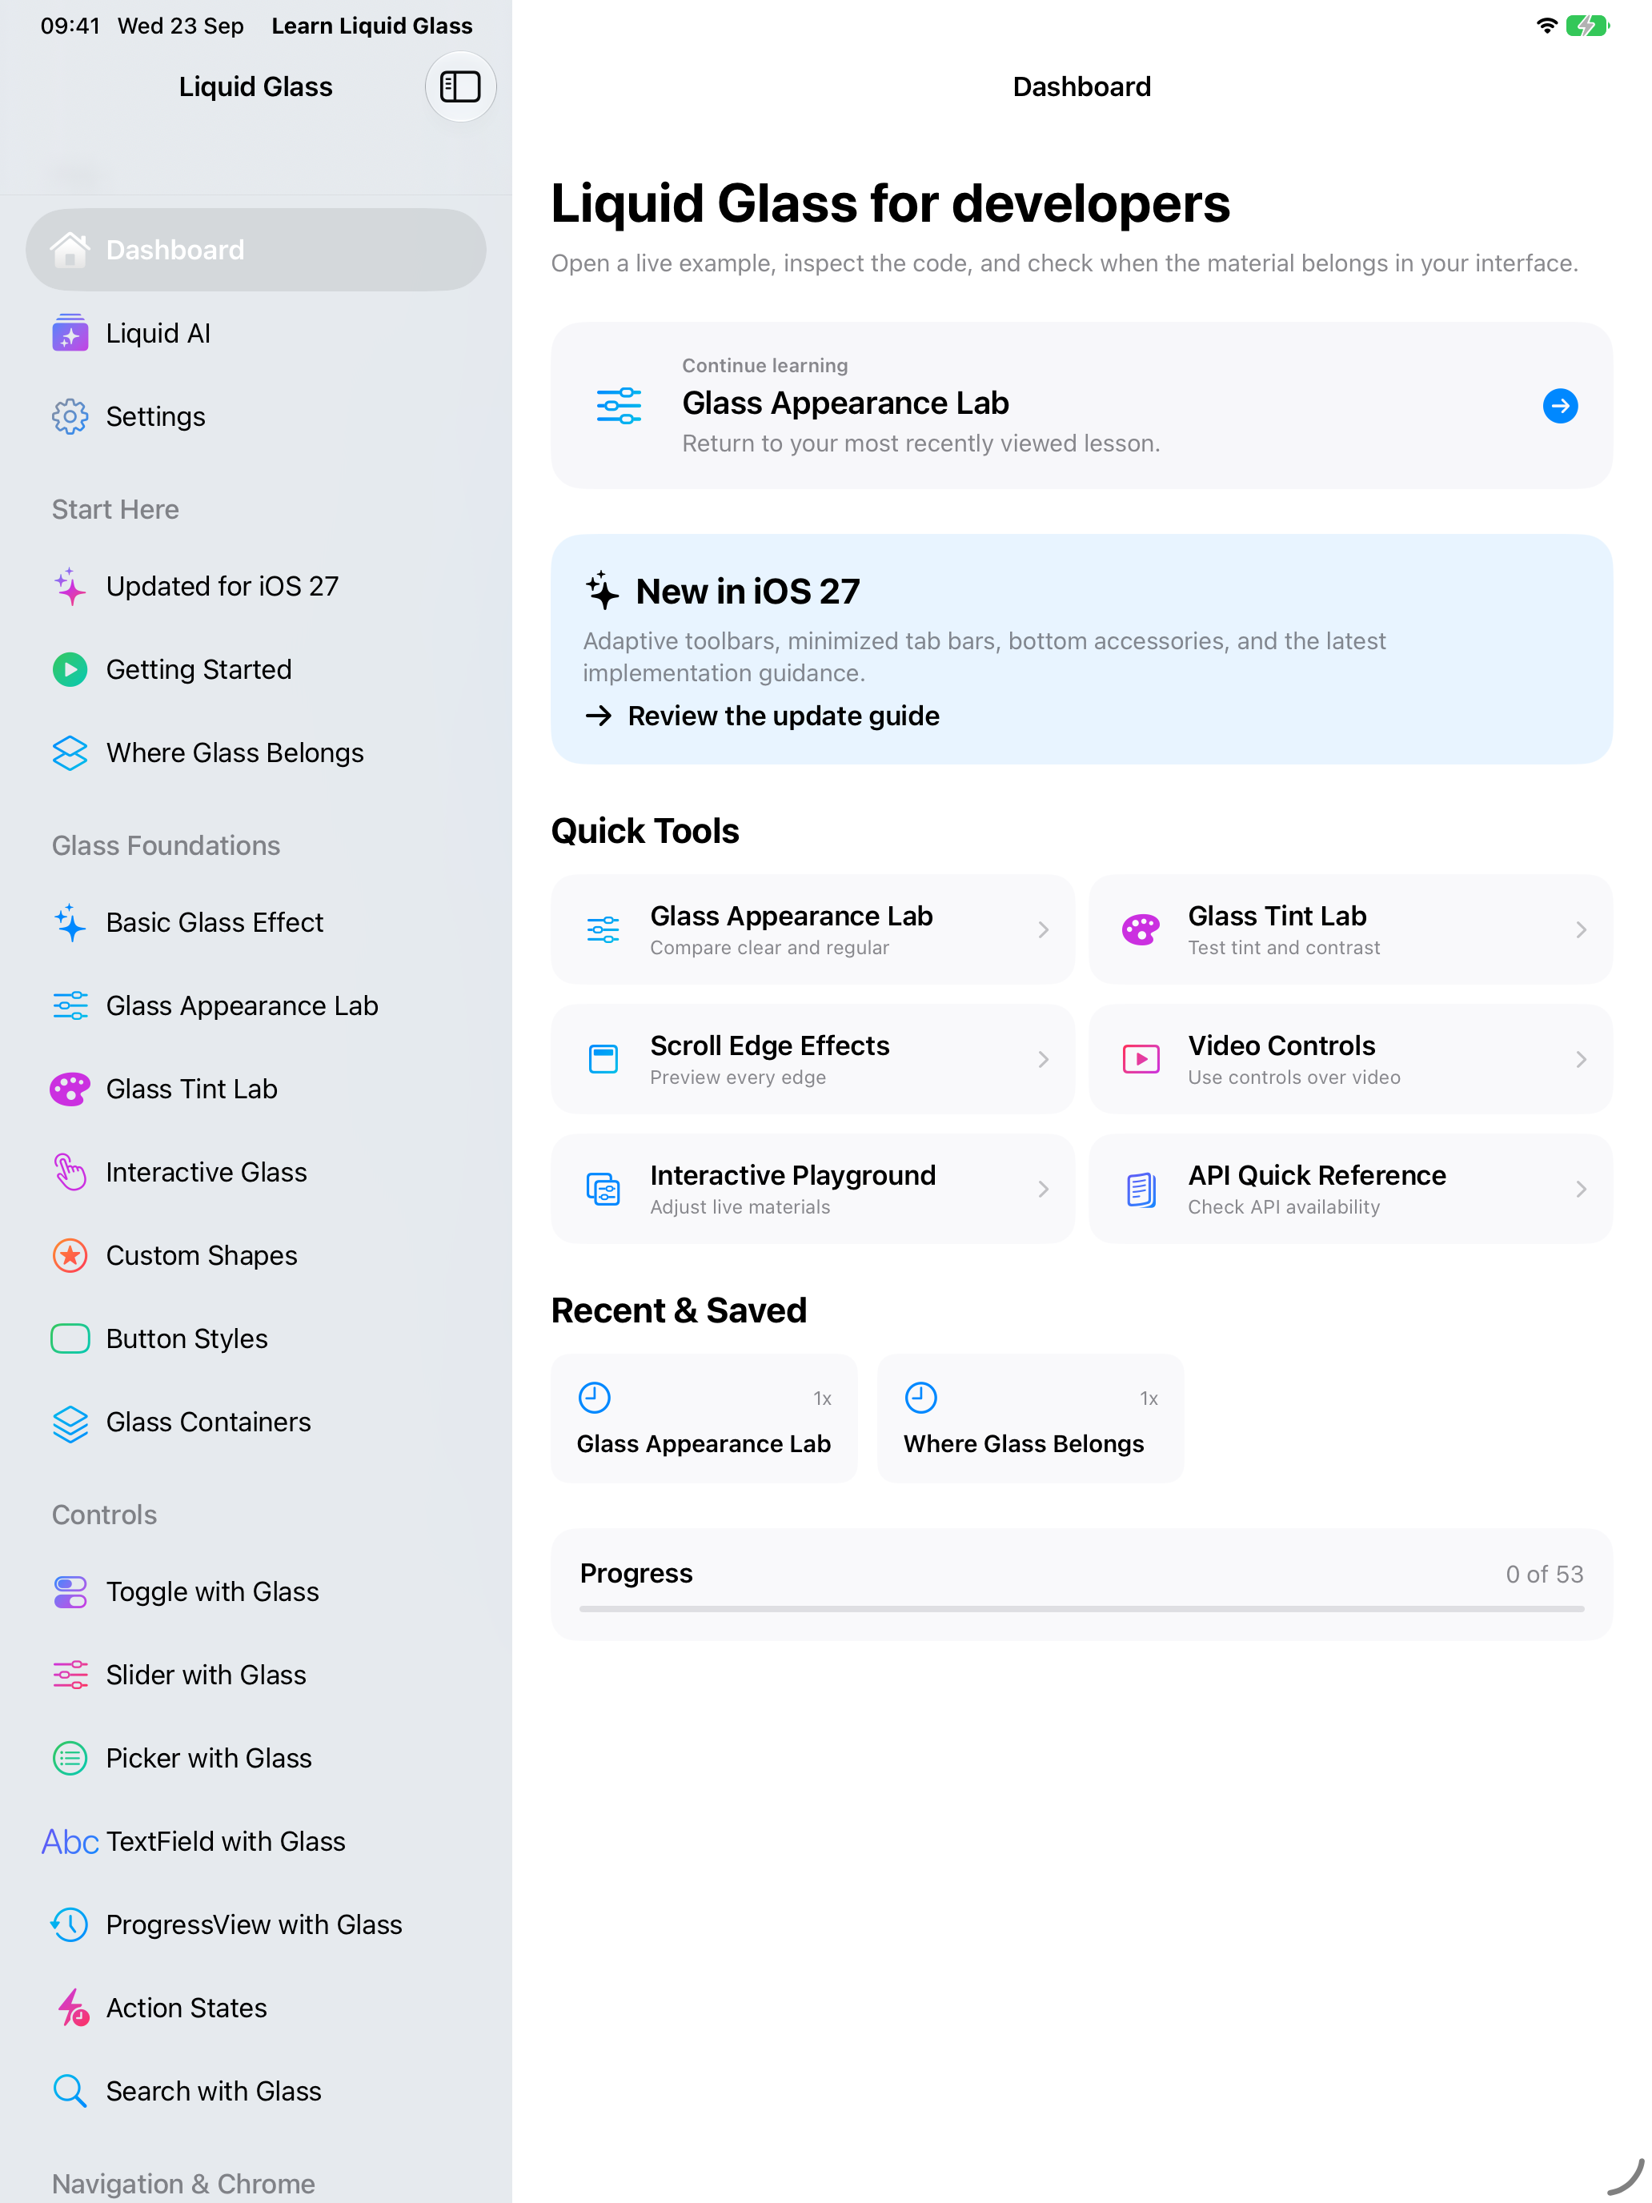Click the Search with Glass magnifier icon

(70, 2092)
